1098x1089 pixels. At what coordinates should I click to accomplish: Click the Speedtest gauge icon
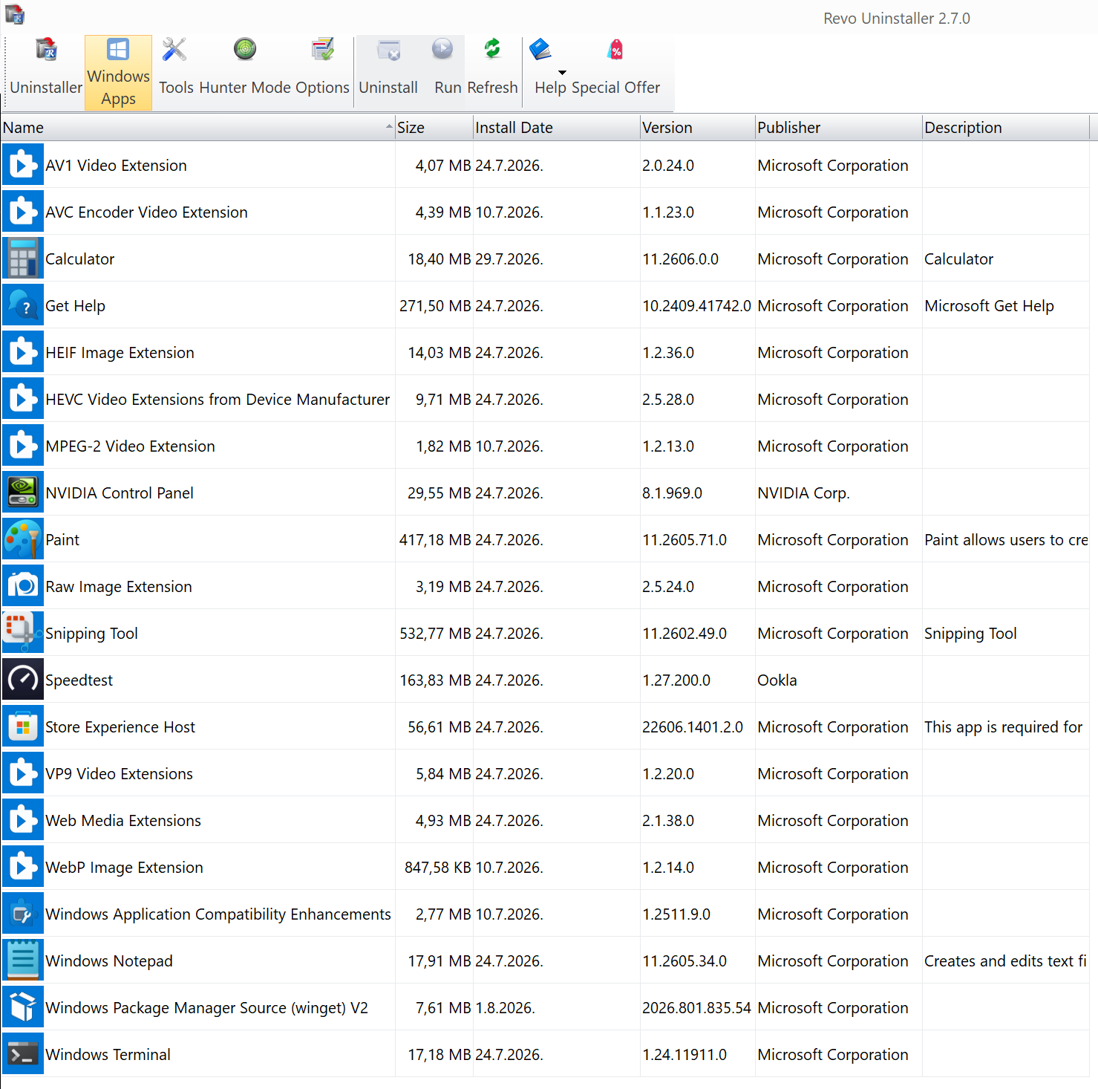click(x=23, y=680)
